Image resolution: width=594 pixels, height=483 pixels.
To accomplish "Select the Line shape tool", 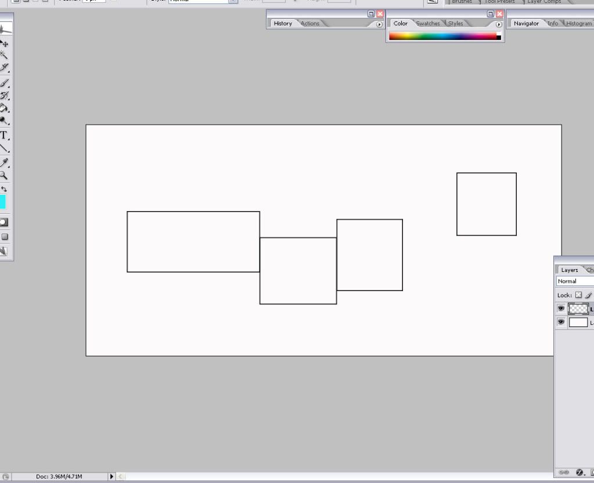I will 4,148.
